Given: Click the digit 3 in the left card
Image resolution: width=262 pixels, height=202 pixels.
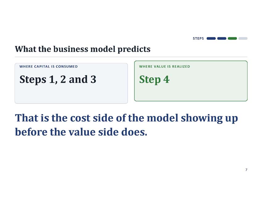Looking at the screenshot, I should click(93, 79).
